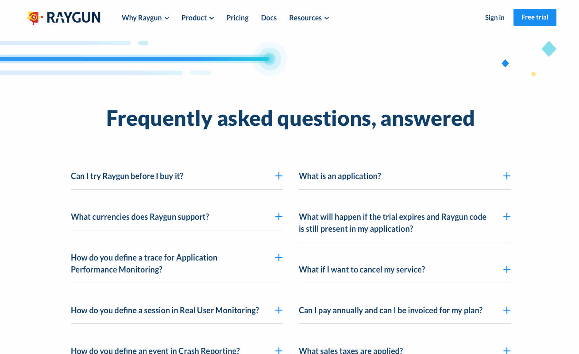Open the Pricing page

tap(237, 18)
